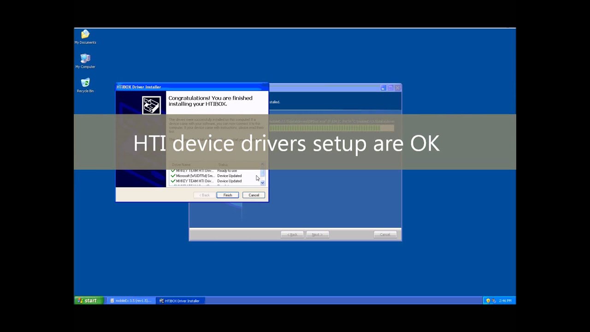
Task: Click Finish in HTIBOX Driver Installer
Action: (x=228, y=195)
